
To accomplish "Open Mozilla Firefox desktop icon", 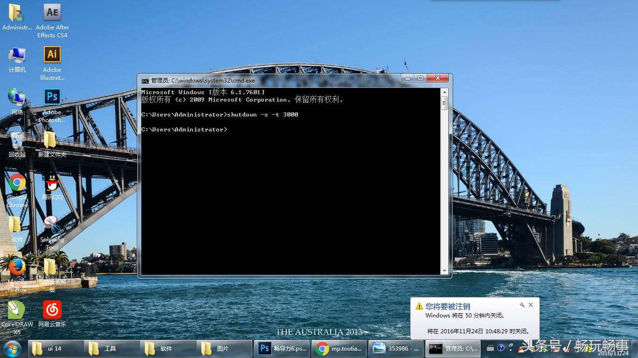I will pyautogui.click(x=17, y=268).
